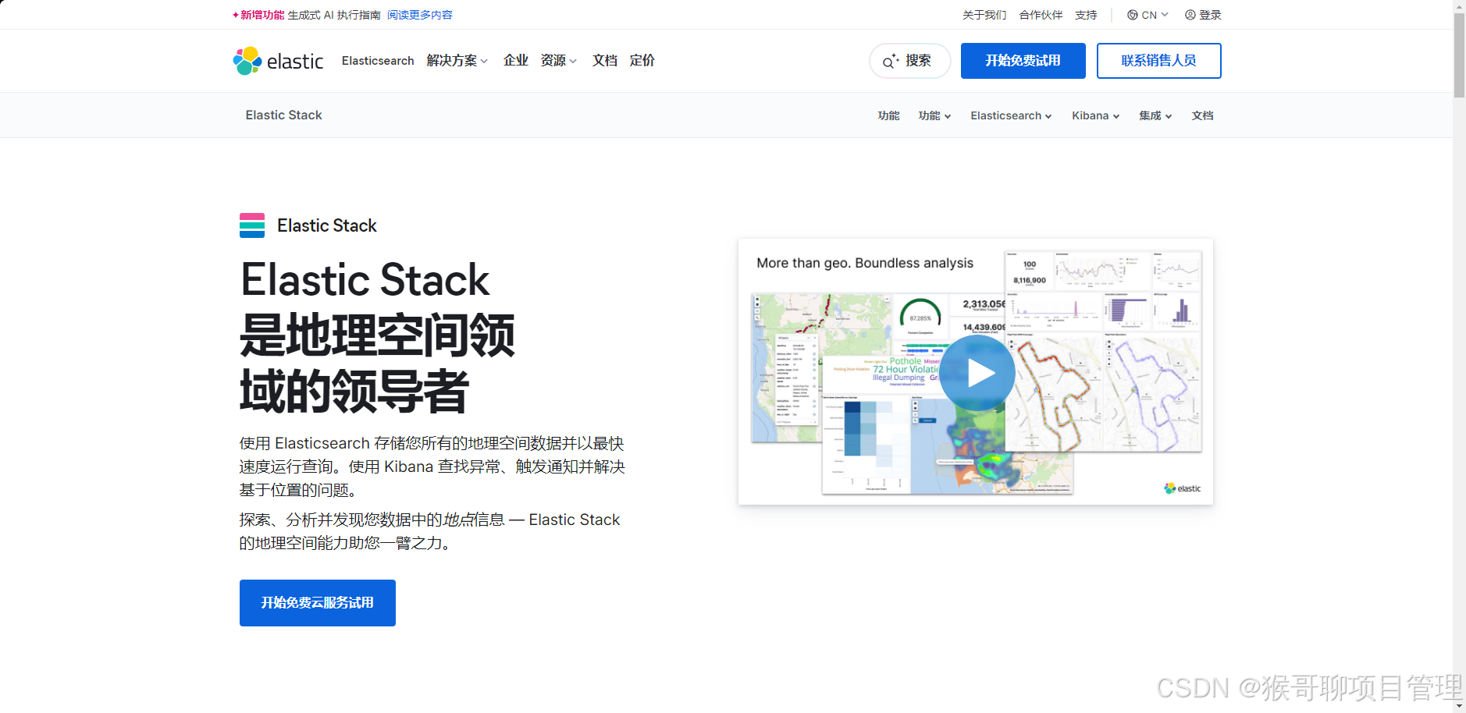Click the elastic logo in the header

(x=278, y=61)
